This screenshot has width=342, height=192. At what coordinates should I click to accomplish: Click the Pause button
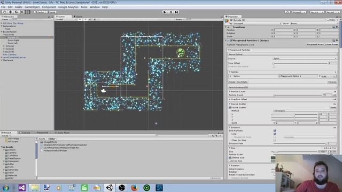coord(170,12)
